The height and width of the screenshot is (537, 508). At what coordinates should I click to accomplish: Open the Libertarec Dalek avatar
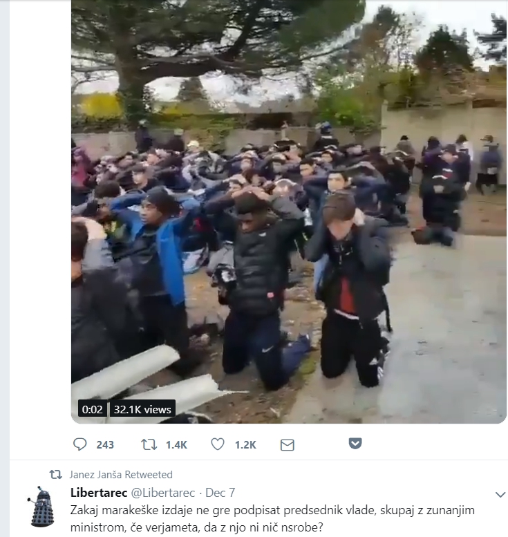[41, 506]
